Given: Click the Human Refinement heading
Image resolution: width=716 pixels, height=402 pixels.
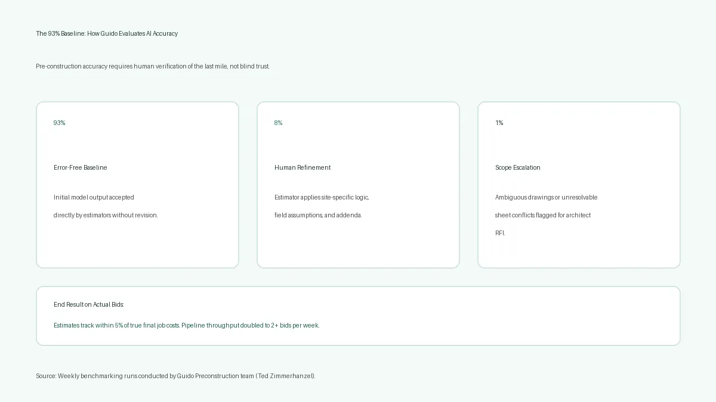Looking at the screenshot, I should pos(303,168).
